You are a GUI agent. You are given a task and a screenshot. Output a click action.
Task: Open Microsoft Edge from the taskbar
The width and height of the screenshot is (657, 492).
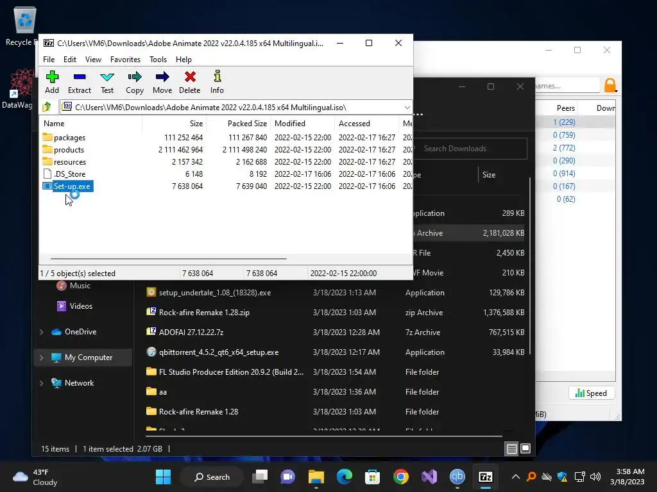[x=345, y=477]
